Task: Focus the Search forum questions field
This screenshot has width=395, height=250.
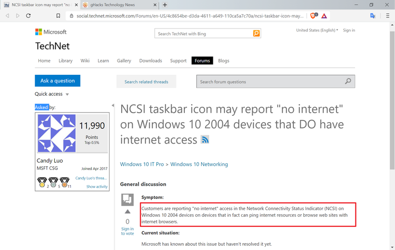Action: 275,82
